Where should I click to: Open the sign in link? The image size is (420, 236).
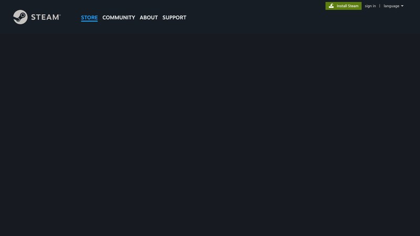tap(370, 6)
